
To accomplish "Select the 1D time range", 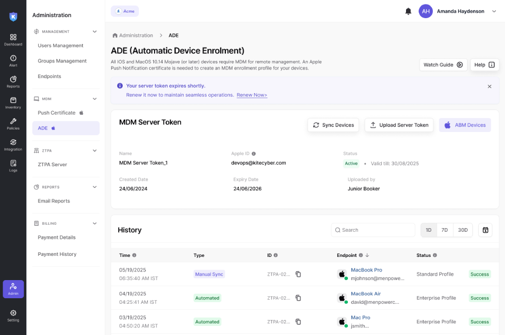I will point(428,230).
